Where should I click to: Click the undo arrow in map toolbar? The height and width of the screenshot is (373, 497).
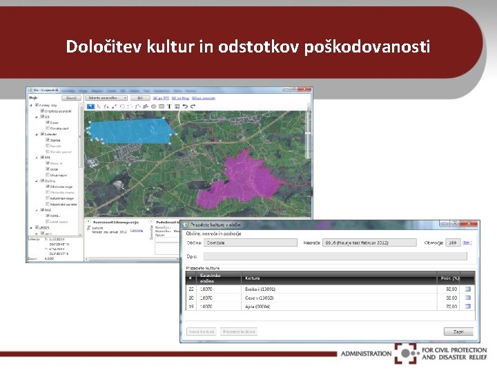(185, 106)
